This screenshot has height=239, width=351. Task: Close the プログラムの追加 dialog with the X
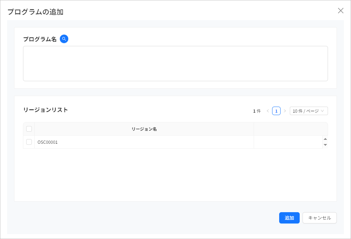coord(340,11)
